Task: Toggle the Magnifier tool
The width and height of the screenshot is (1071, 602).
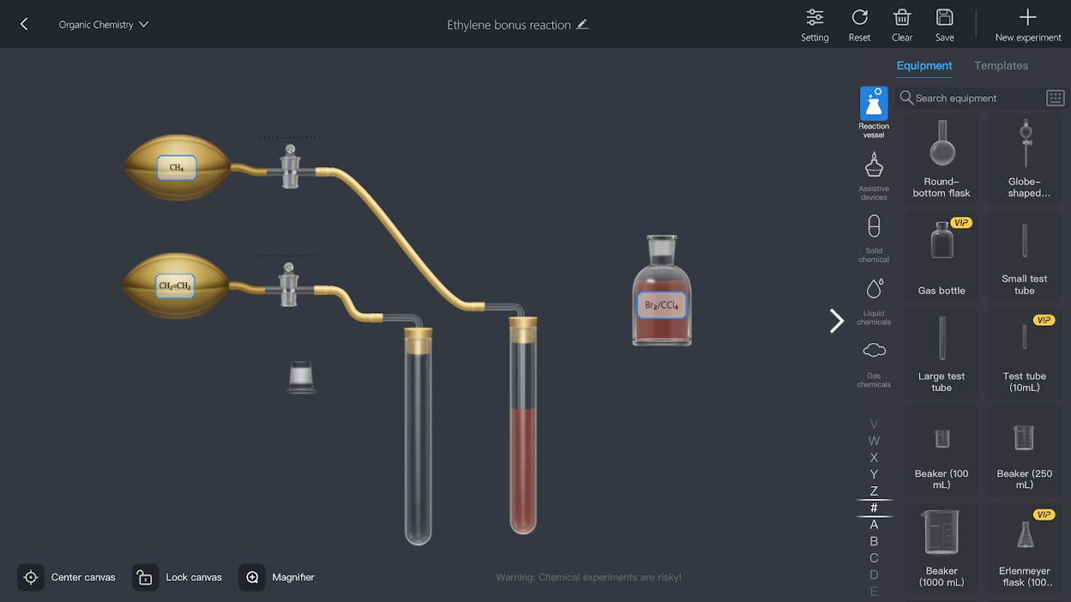Action: (278, 577)
